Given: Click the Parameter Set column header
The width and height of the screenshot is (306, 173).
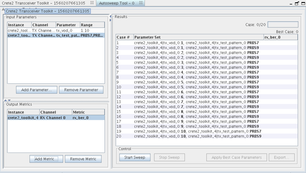Looking at the screenshot, I should 198,37.
